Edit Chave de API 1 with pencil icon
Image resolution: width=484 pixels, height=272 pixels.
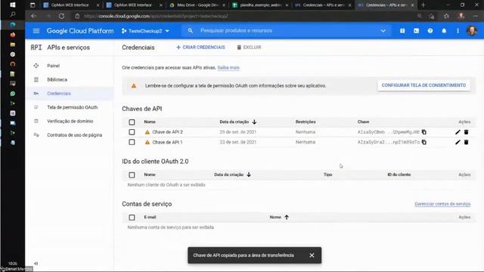pyautogui.click(x=458, y=142)
